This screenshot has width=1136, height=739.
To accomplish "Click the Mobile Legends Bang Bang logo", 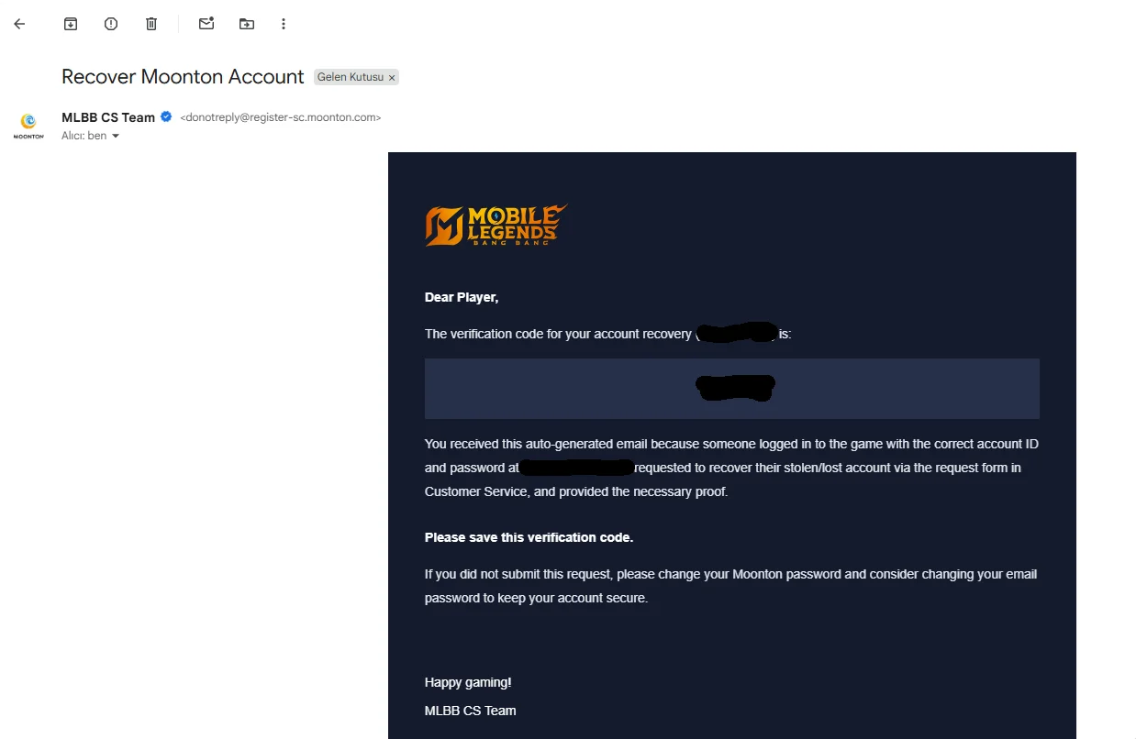I will (496, 225).
